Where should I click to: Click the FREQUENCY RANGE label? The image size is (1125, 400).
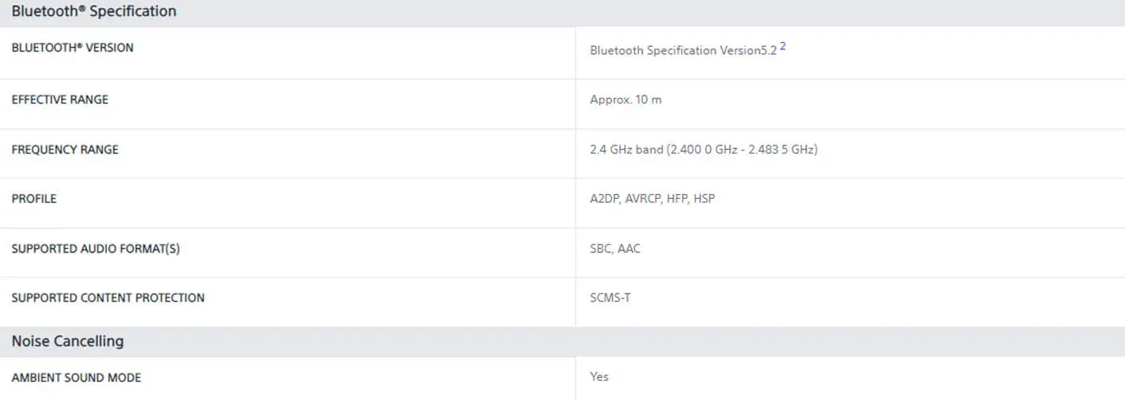(x=65, y=150)
